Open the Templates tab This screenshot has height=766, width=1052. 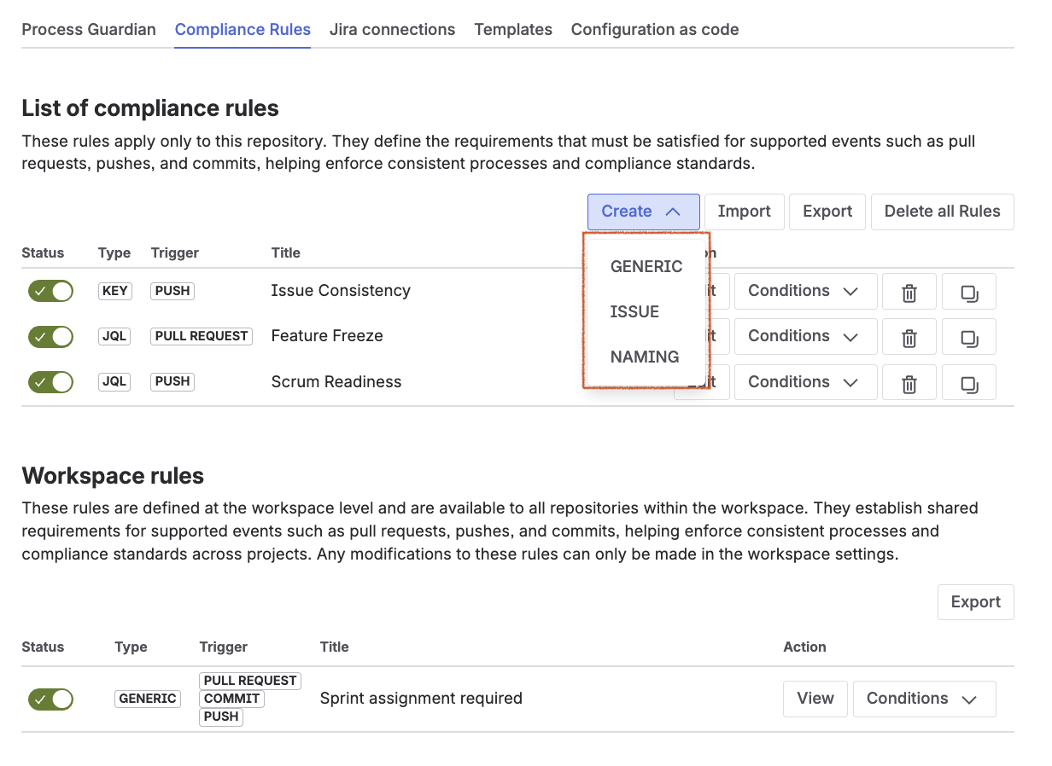tap(513, 29)
